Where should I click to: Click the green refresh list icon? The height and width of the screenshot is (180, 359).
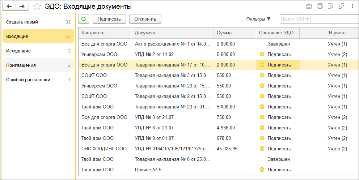84,19
